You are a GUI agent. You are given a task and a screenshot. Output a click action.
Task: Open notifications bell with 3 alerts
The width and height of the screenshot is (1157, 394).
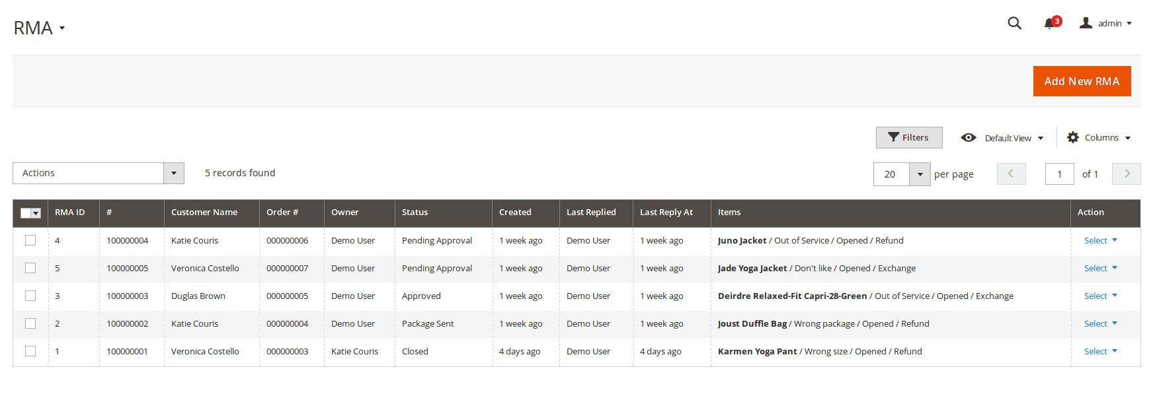click(x=1052, y=23)
